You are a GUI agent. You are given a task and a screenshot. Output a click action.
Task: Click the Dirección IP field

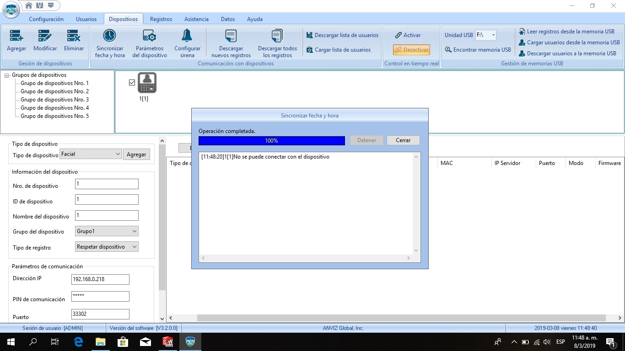coord(100,279)
